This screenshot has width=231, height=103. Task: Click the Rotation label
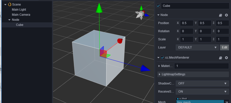(164, 31)
